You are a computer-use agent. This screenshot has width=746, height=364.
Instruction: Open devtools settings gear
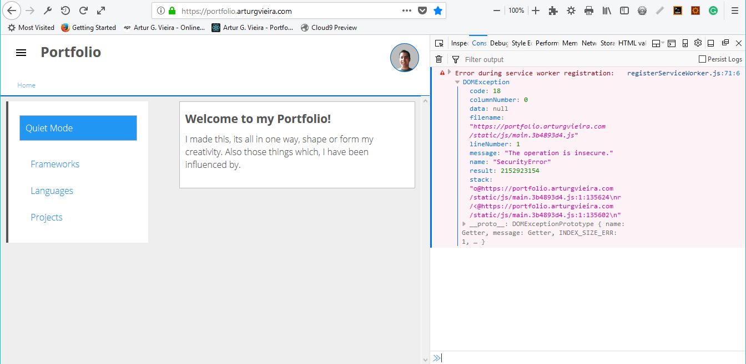698,43
